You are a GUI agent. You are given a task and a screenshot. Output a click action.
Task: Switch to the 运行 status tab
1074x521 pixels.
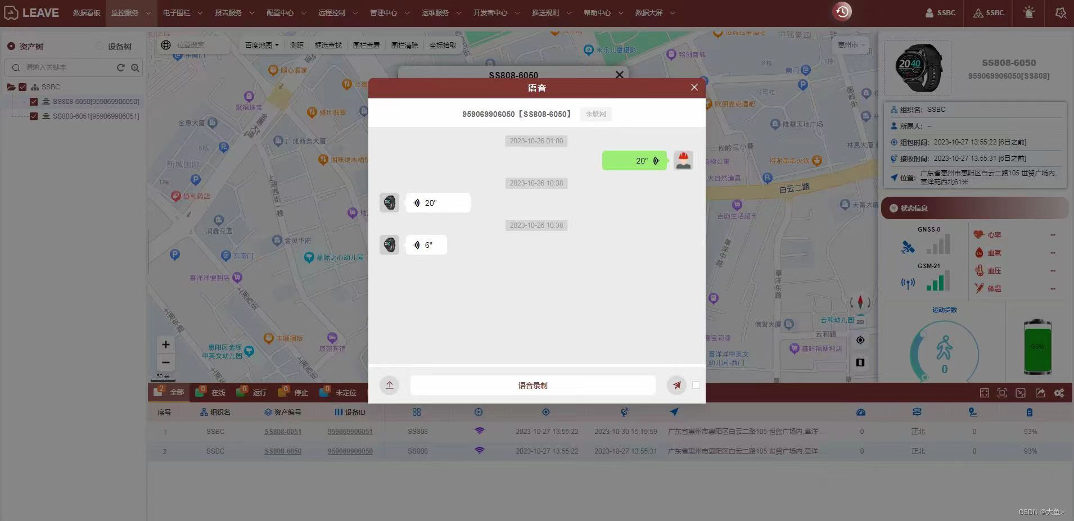252,392
